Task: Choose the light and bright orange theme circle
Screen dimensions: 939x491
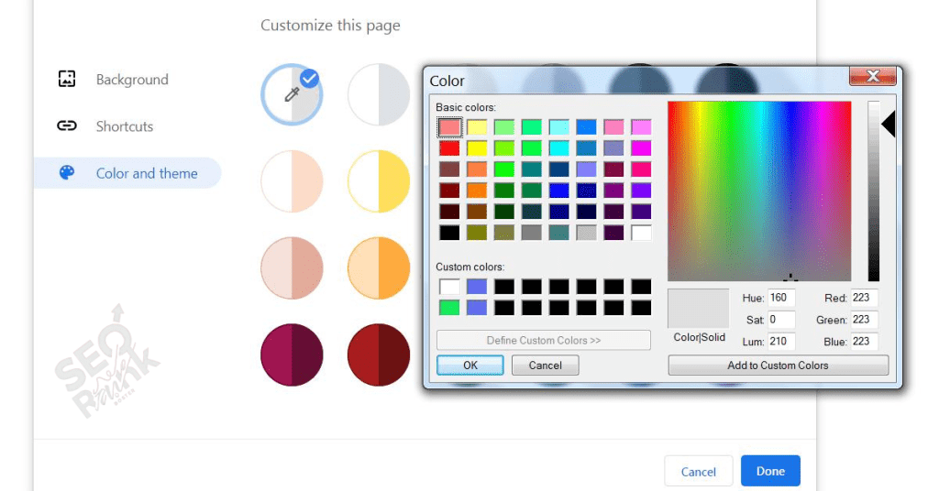Action: [x=379, y=267]
